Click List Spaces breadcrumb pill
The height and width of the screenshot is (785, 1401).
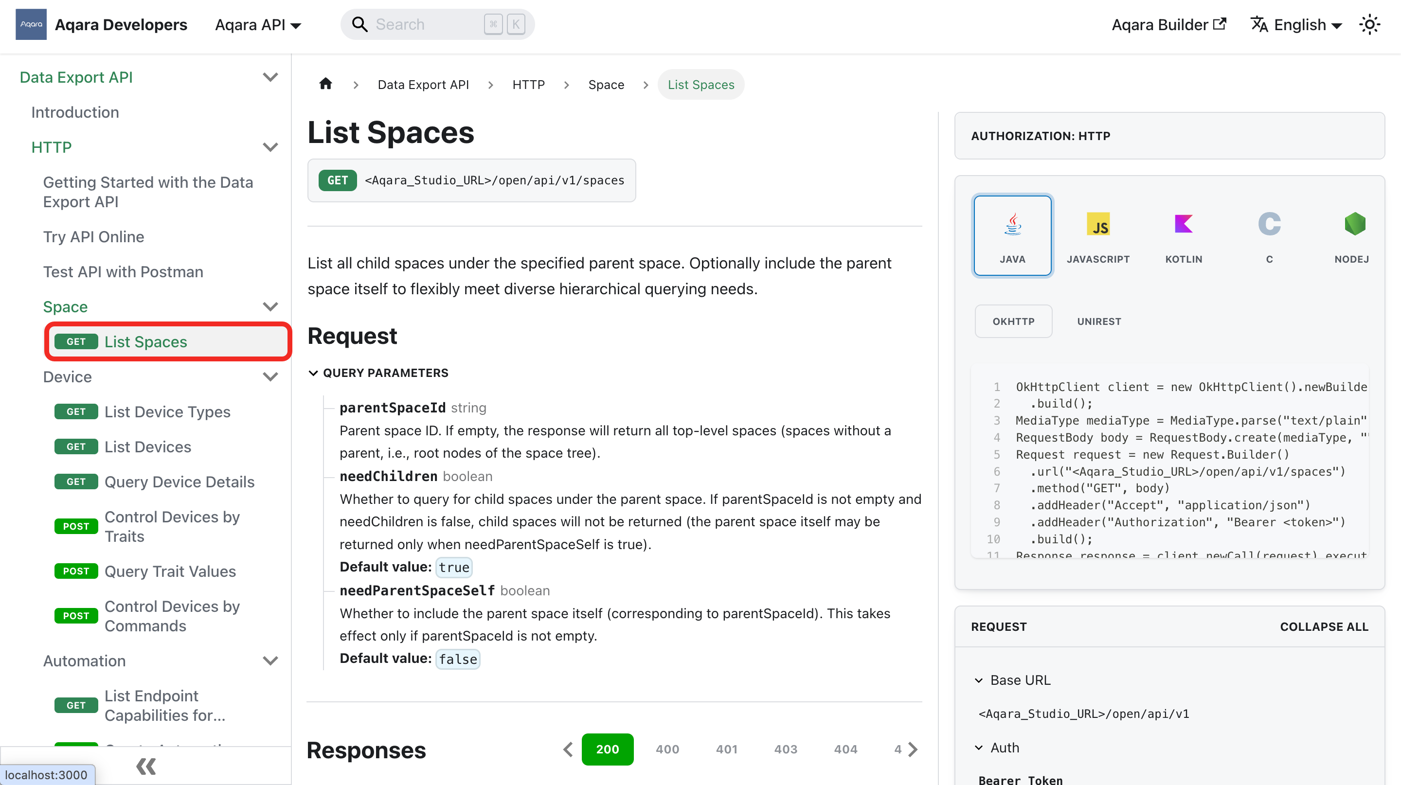[700, 85]
